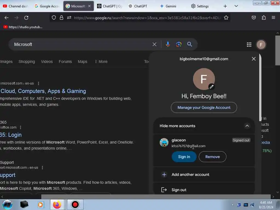Viewport: 280px width, 210px height.
Task: Open the studio.youtube bookmark
Action: 23,27
